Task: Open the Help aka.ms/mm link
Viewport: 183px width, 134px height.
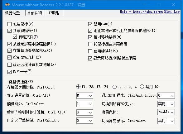Action: (x=141, y=12)
